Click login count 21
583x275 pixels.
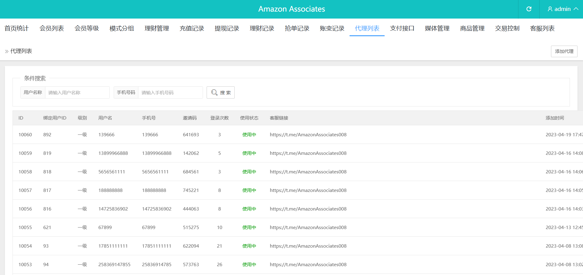[219, 246]
